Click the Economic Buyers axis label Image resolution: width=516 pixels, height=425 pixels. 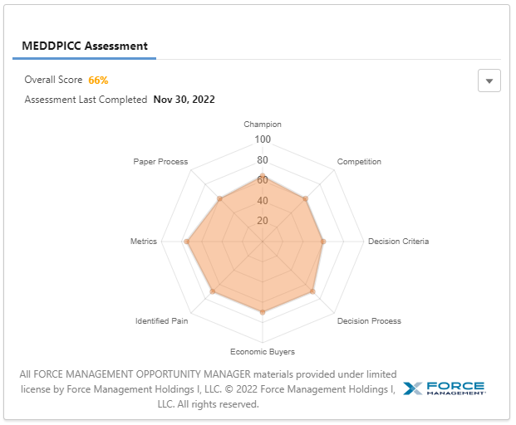[x=263, y=352]
